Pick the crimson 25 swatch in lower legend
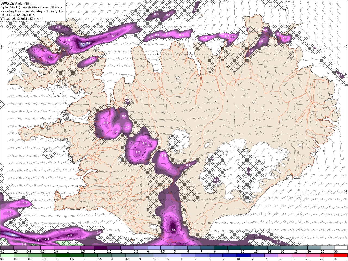348x261 pixels. click(x=327, y=255)
